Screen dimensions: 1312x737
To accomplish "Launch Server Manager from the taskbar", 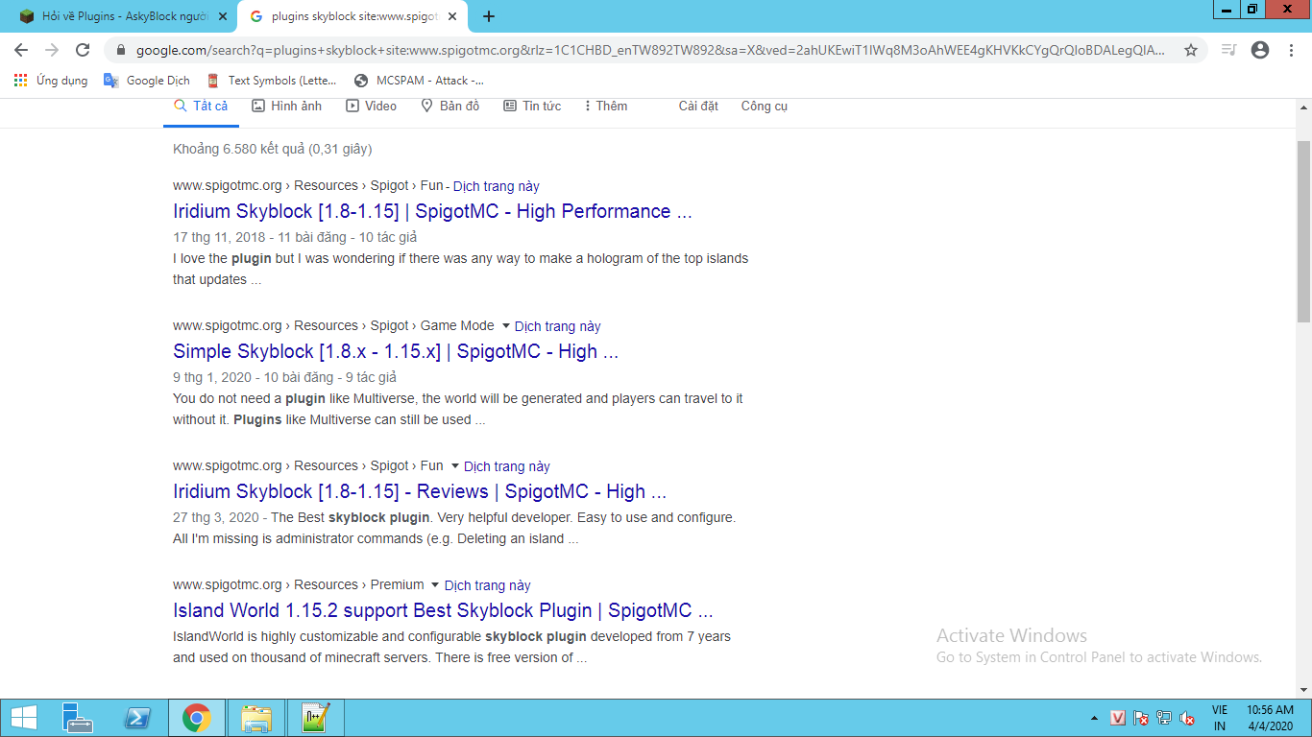I will tap(77, 718).
